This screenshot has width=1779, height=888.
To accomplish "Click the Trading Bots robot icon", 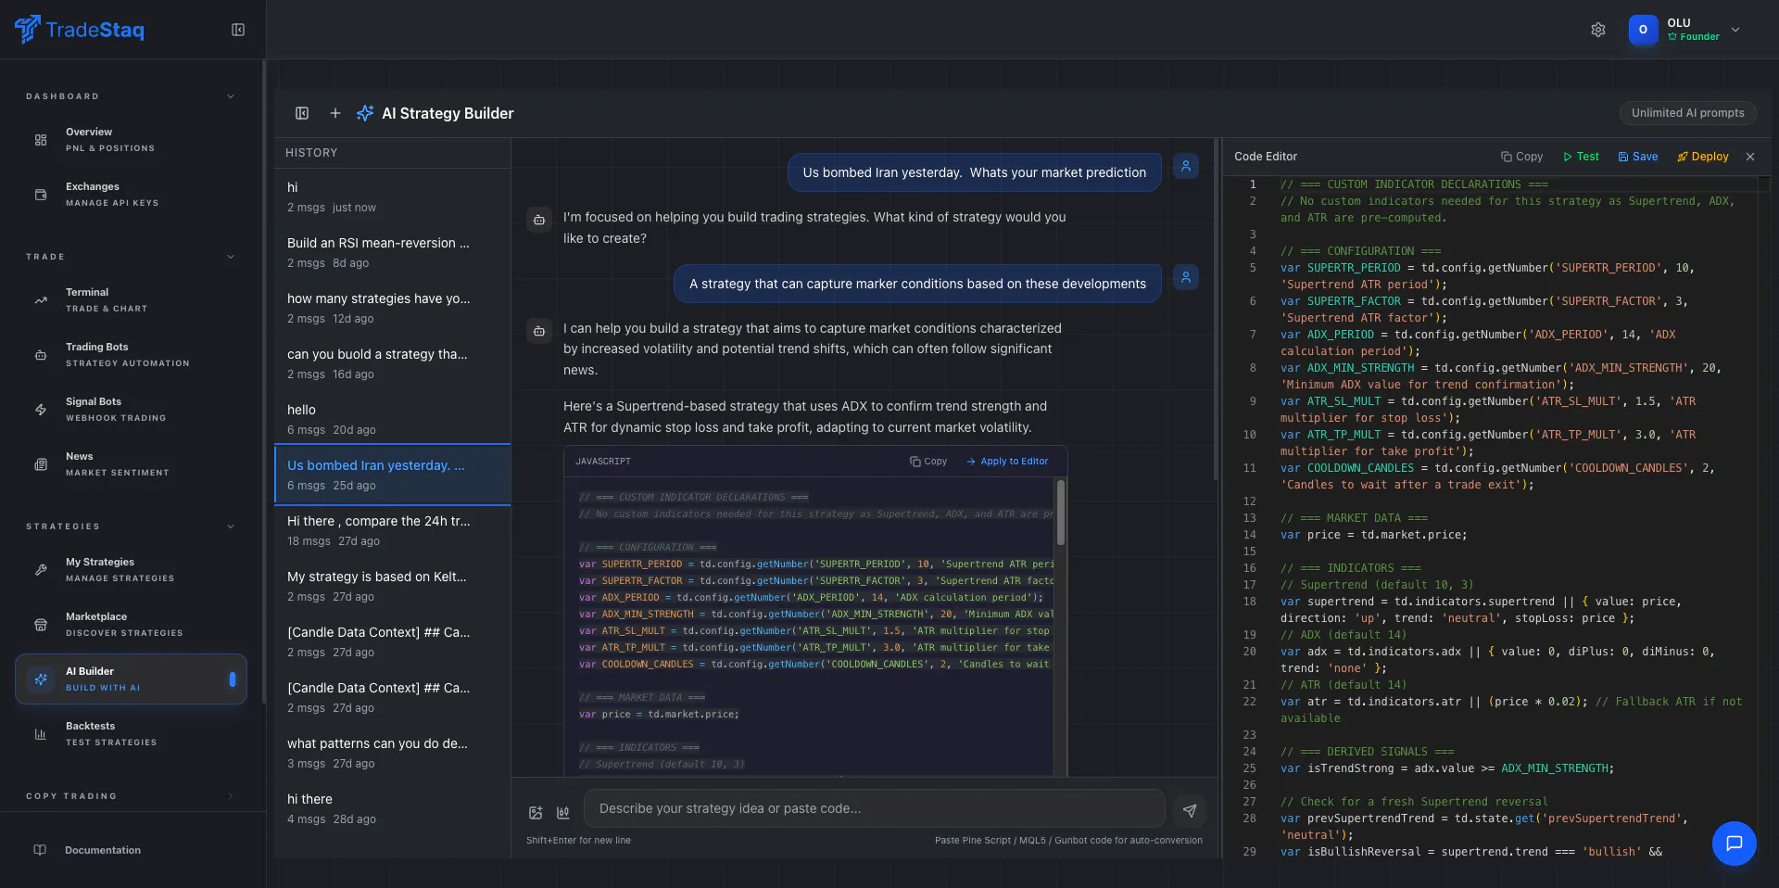I will pyautogui.click(x=41, y=355).
